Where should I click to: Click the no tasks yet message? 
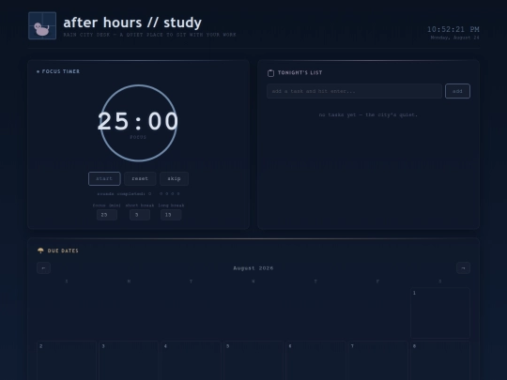click(x=368, y=114)
